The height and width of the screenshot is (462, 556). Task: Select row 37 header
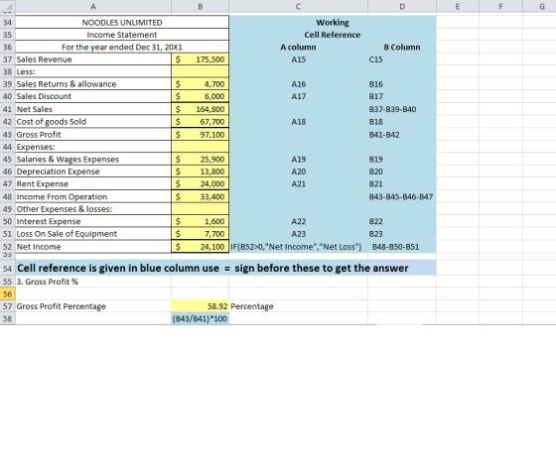pos(8,59)
